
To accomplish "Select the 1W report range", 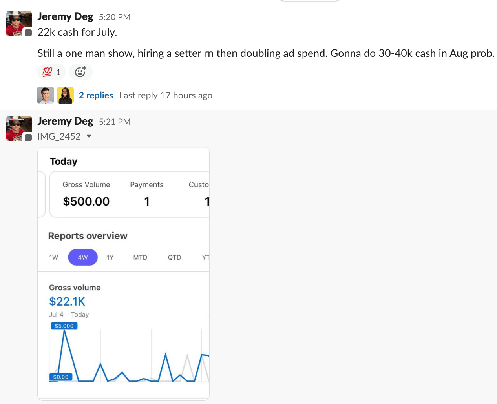I will coord(53,257).
